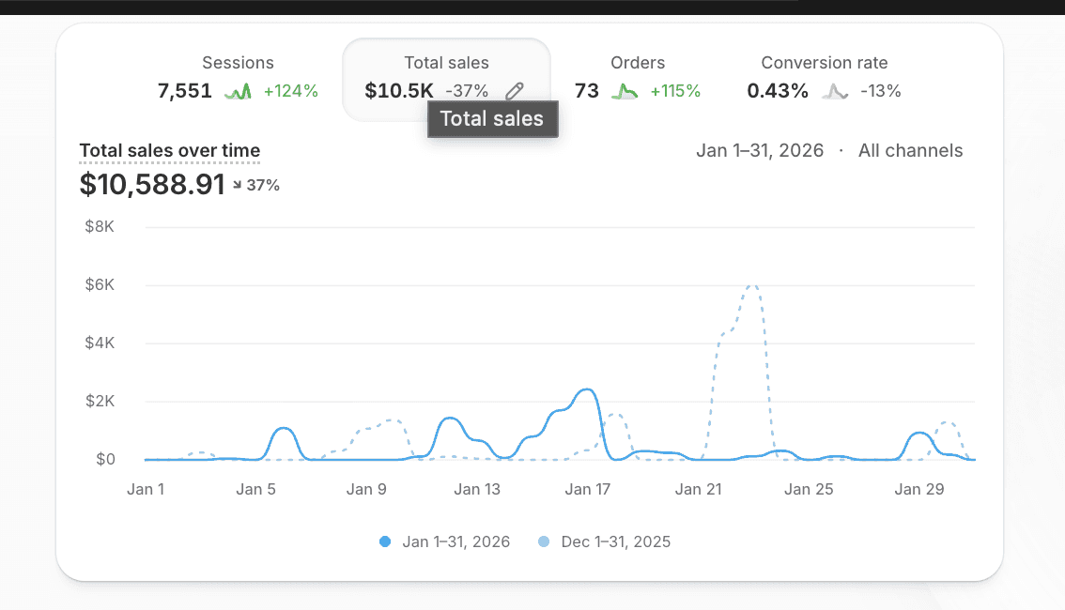
Task: Click the pencil edit icon on Total sales
Action: point(514,91)
